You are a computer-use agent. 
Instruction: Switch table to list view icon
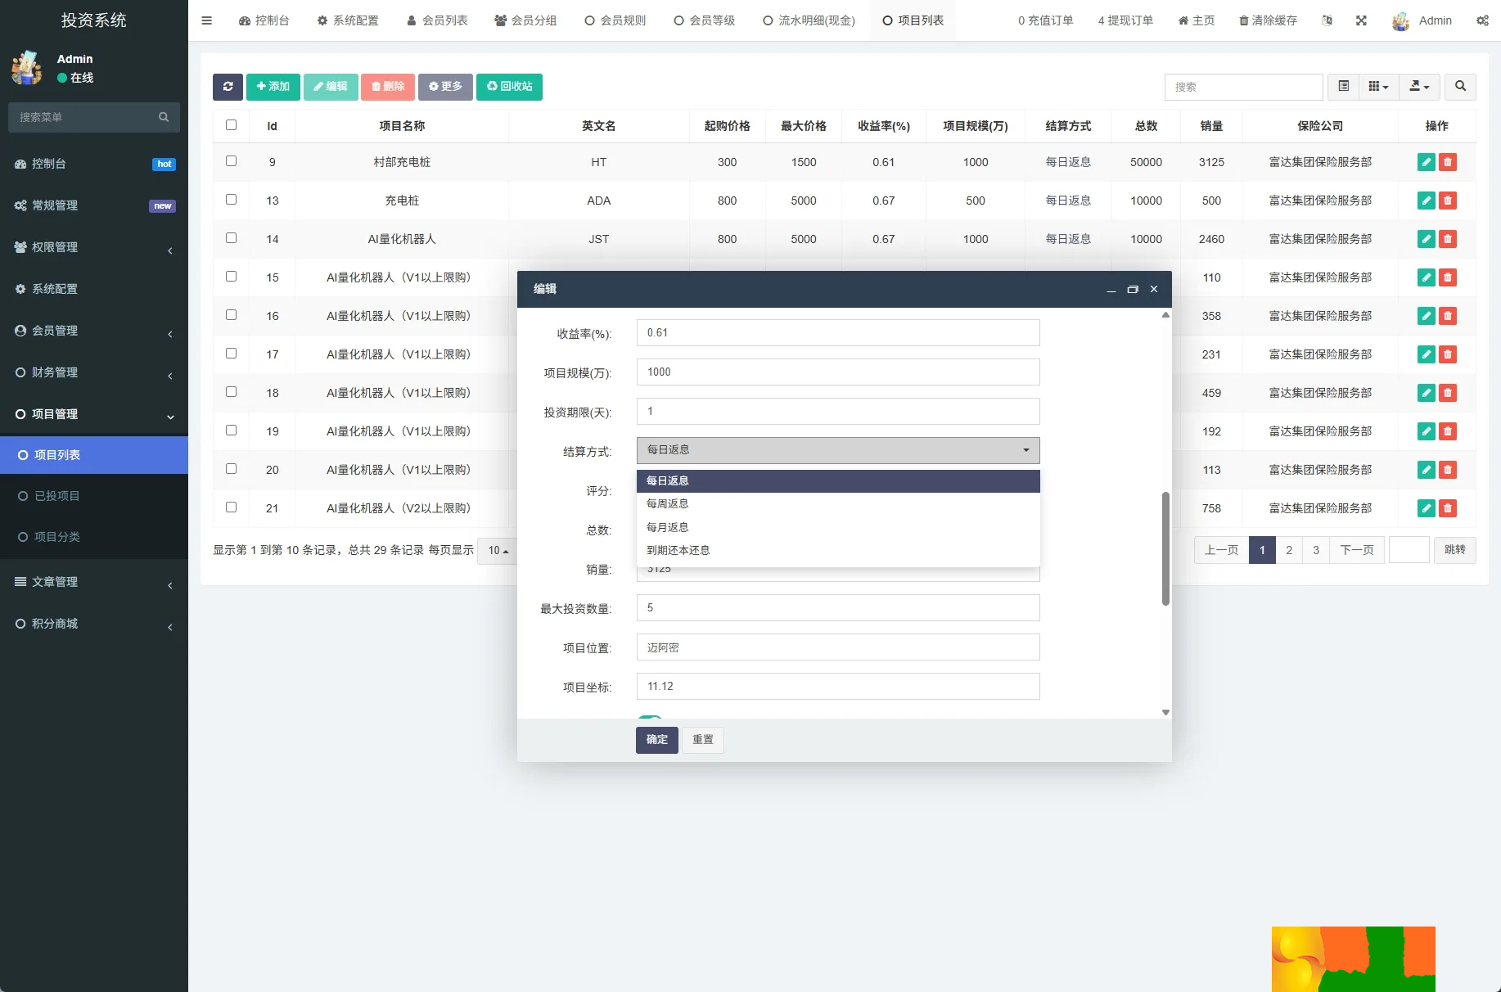tap(1343, 87)
